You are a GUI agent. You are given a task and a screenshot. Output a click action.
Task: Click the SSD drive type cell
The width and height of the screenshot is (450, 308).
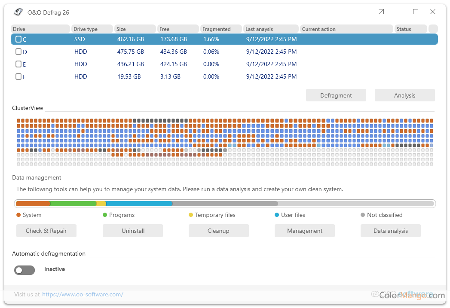(80, 39)
